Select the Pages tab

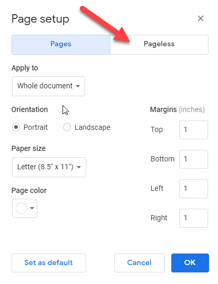61,45
